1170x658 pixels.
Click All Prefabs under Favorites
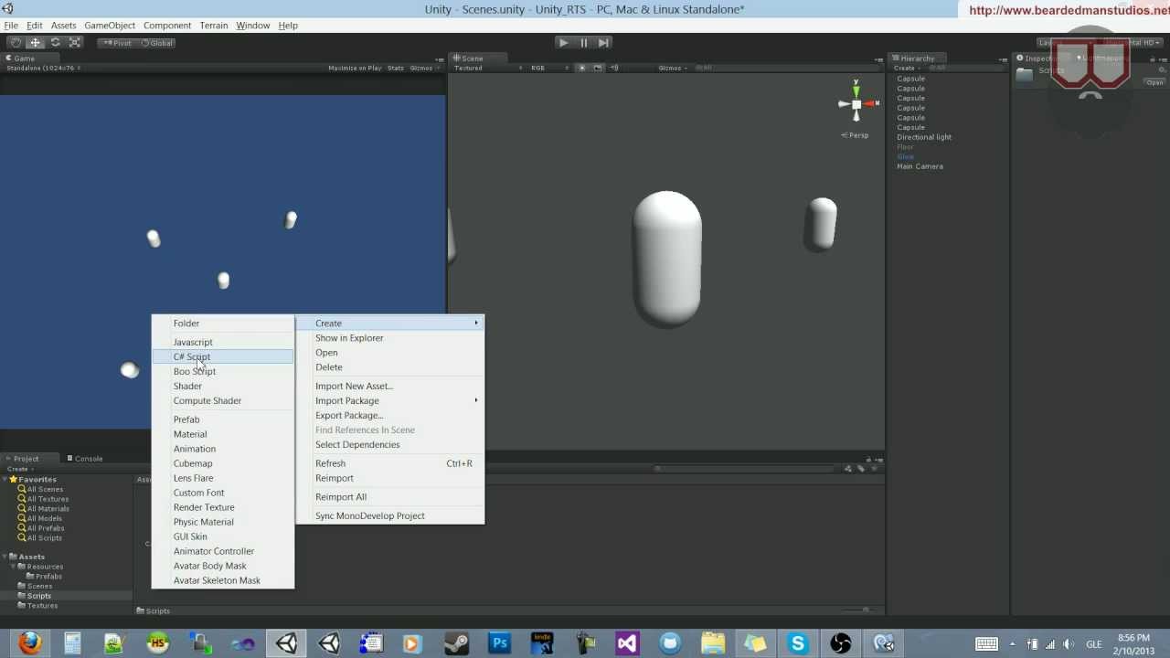pyautogui.click(x=45, y=528)
